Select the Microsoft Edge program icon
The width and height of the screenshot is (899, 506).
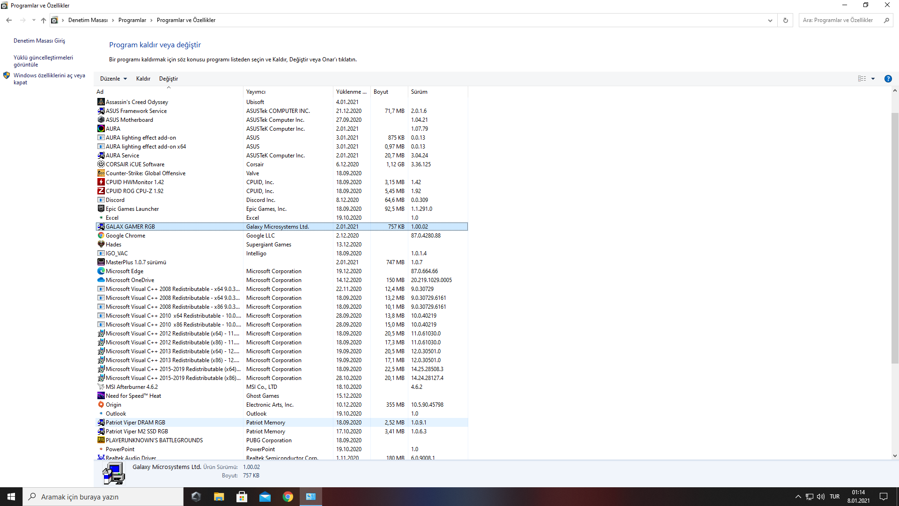(x=101, y=271)
